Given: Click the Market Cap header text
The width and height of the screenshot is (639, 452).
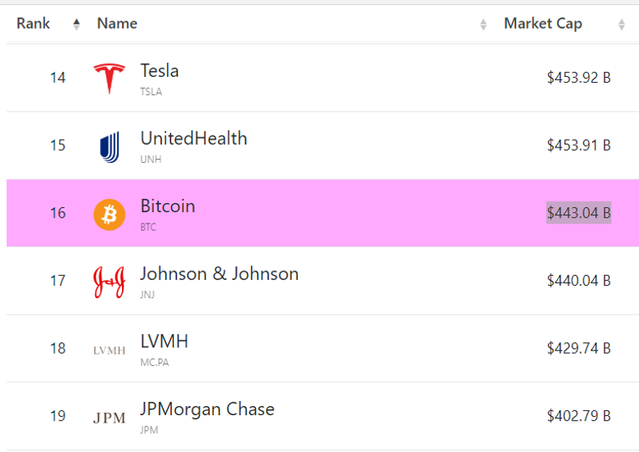Looking at the screenshot, I should 542,24.
